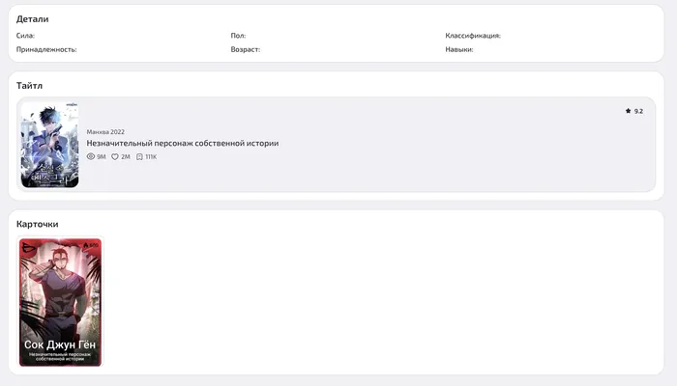
Task: Click the Карточки section heading
Action: pyautogui.click(x=37, y=224)
